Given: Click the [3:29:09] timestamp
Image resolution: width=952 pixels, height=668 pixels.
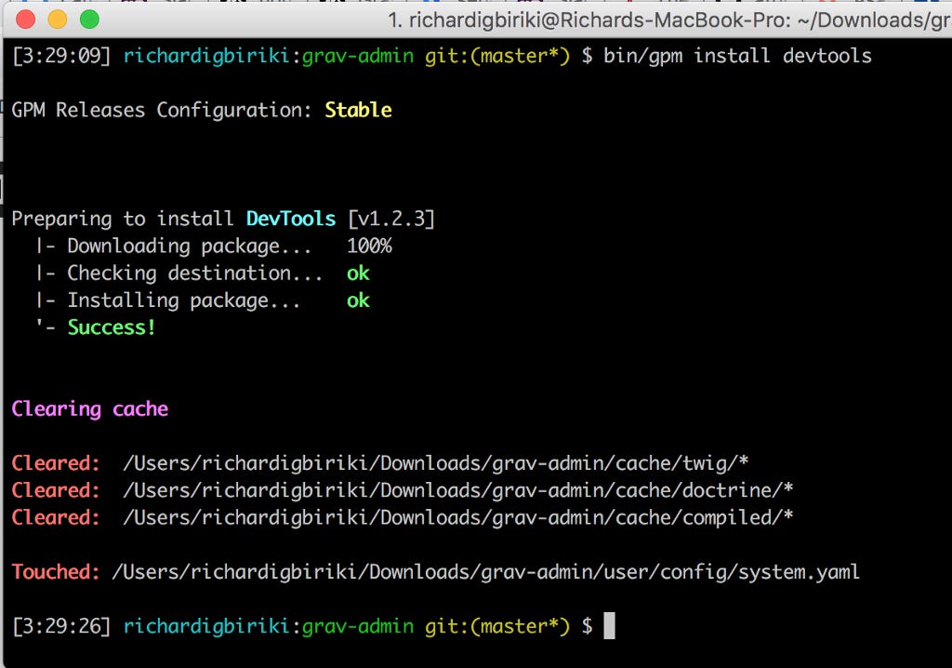Looking at the screenshot, I should (x=61, y=56).
